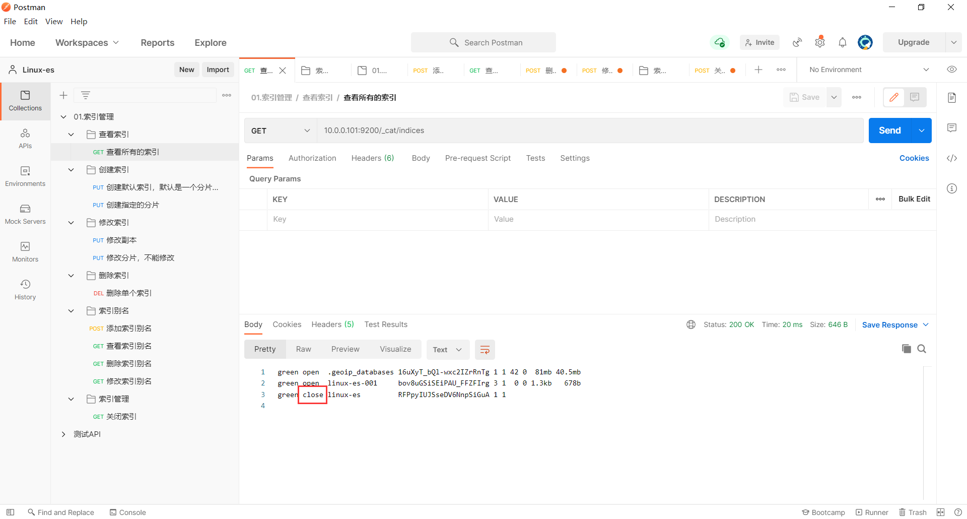Open the APIs sidebar panel
This screenshot has height=519, width=967.
click(x=25, y=139)
